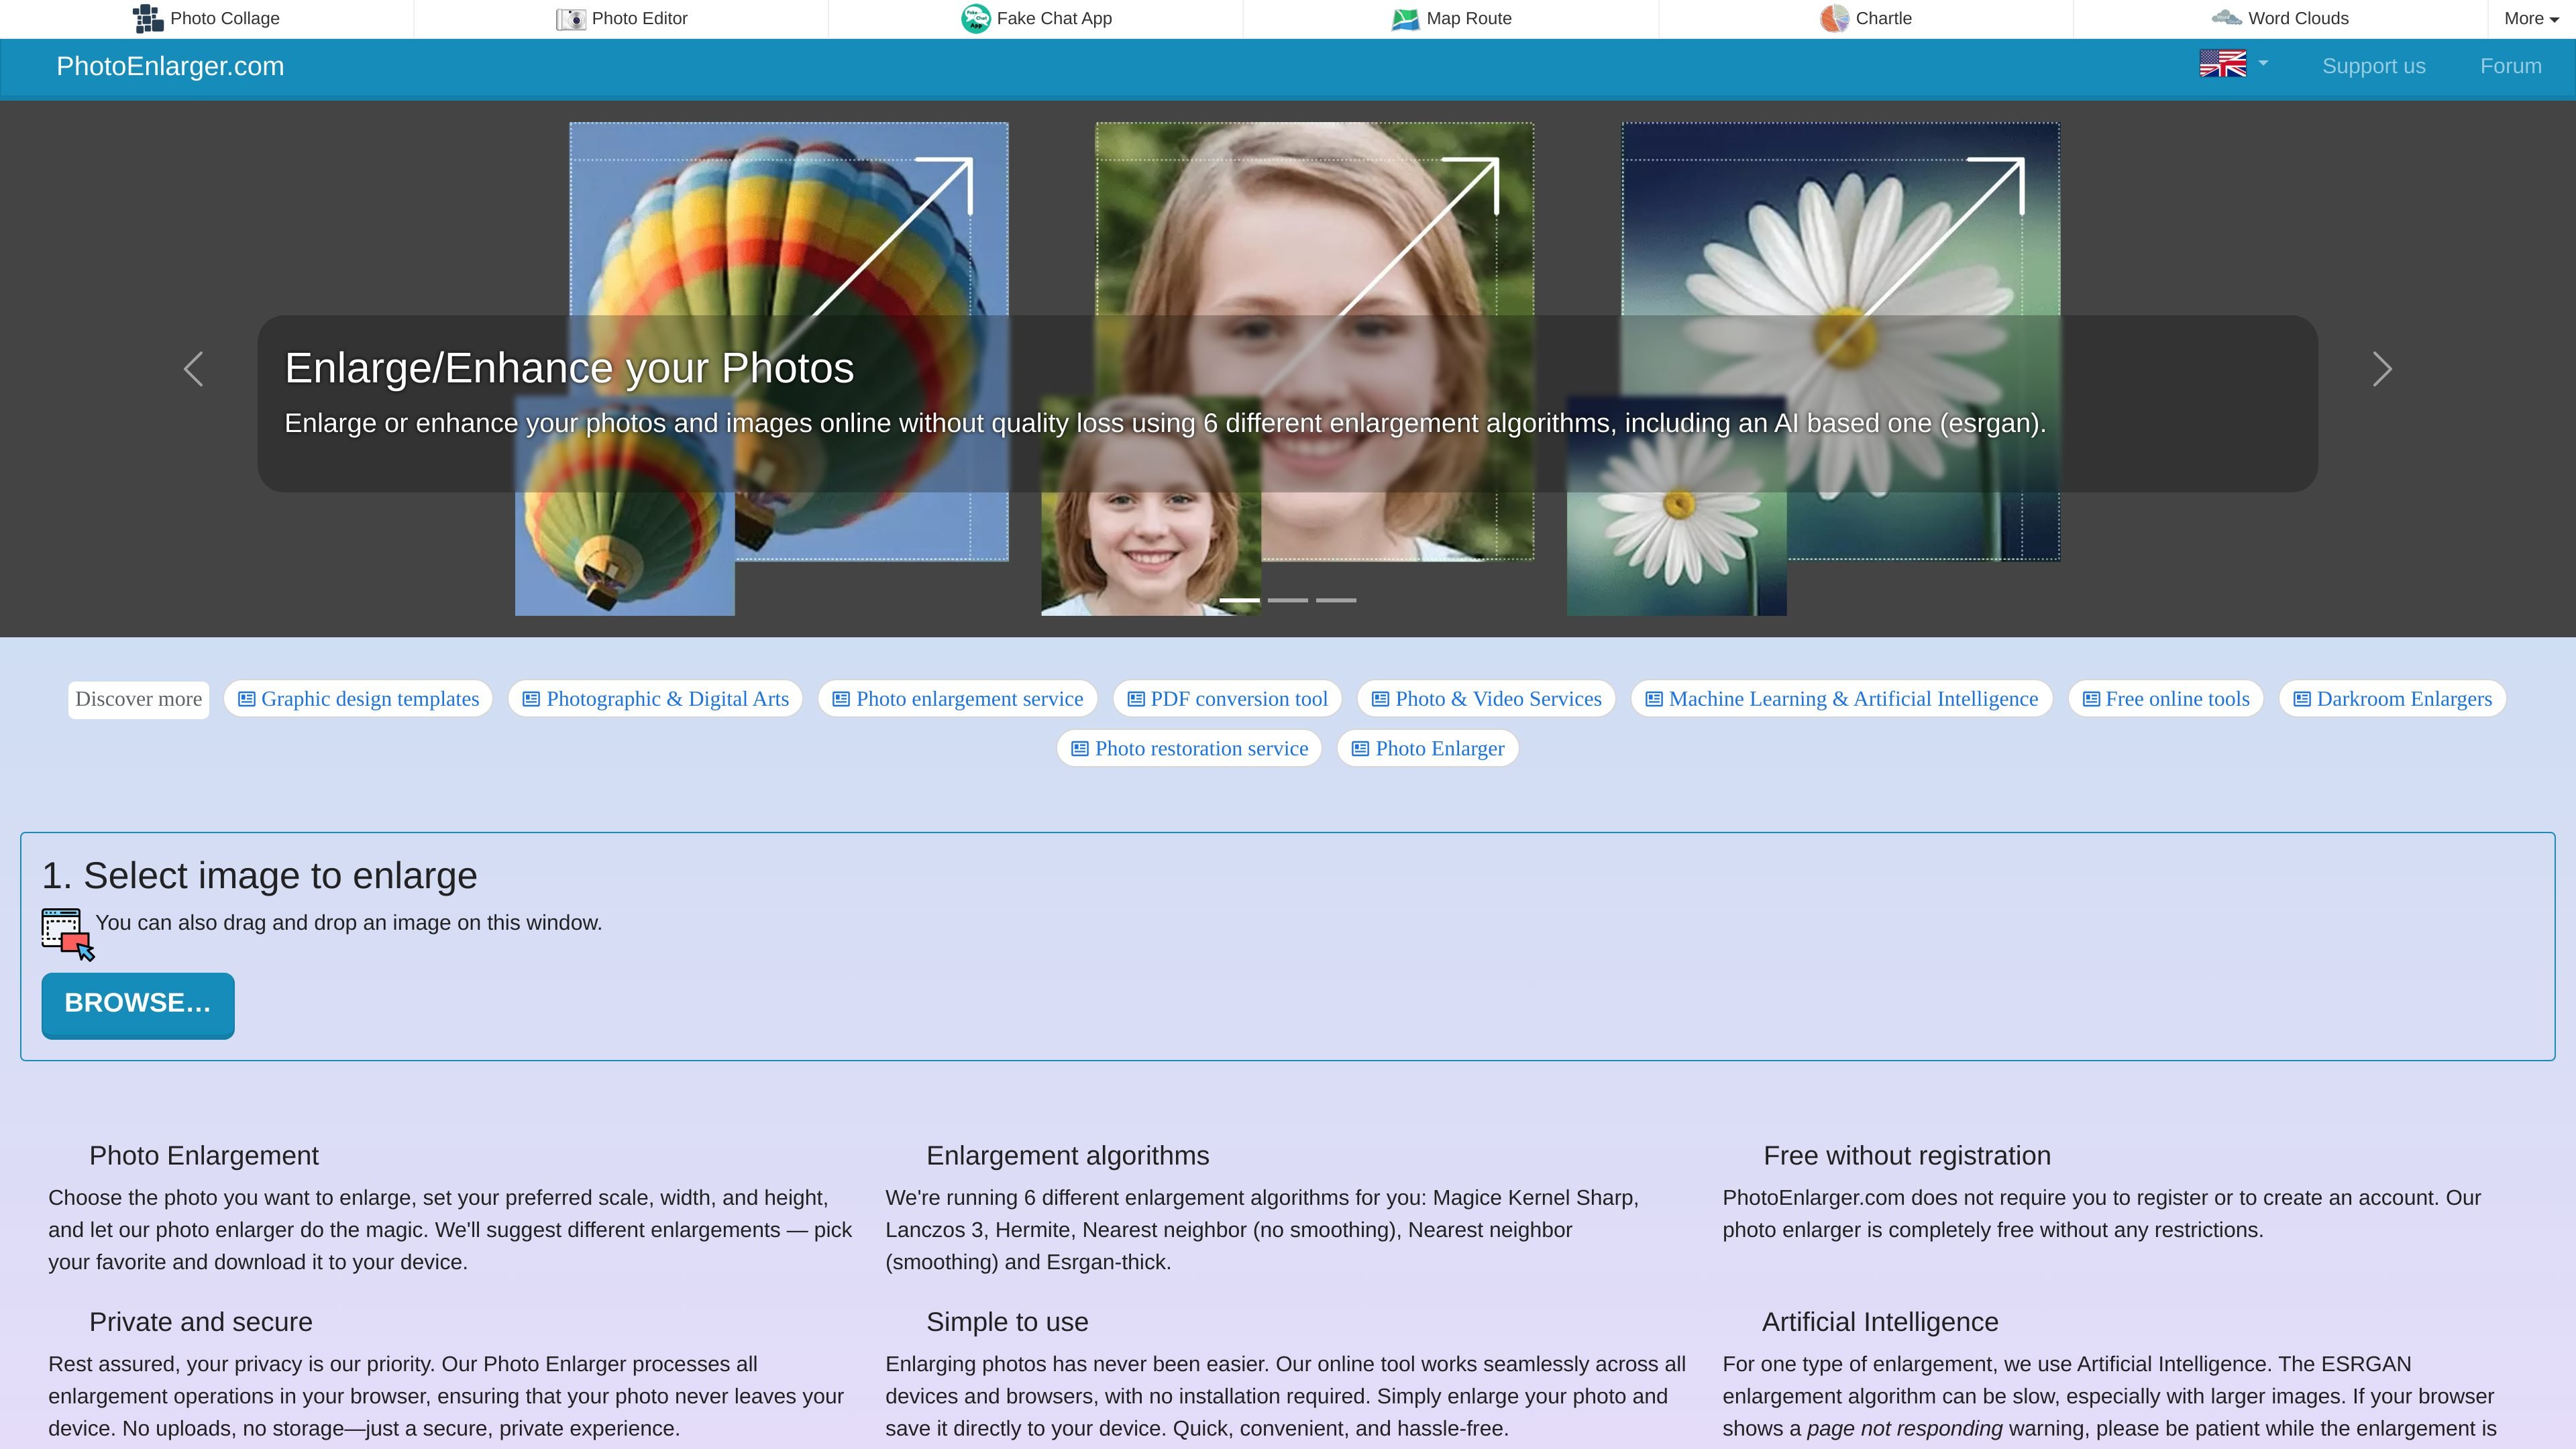The width and height of the screenshot is (2576, 1449).
Task: Click the small daisy flower thumbnail
Action: pos(1677,506)
